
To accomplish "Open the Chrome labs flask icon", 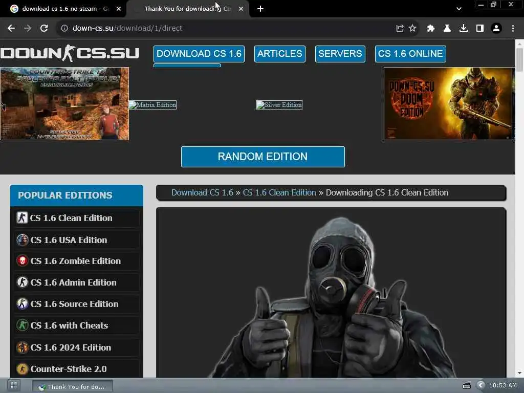I will point(447,29).
